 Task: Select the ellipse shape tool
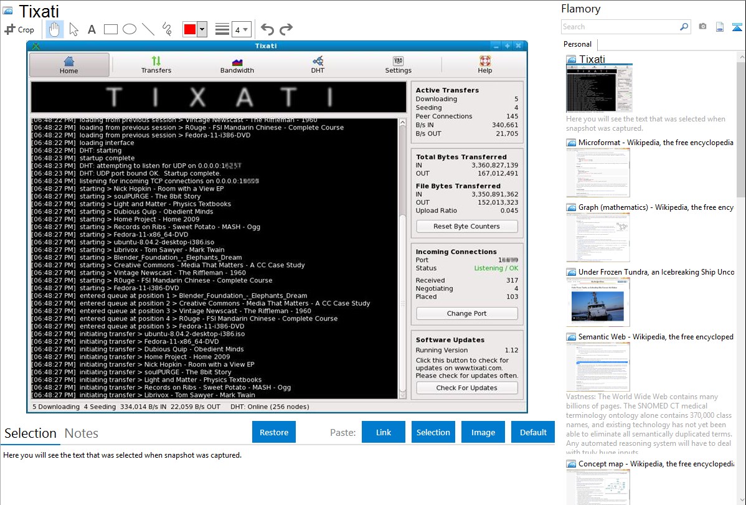(x=130, y=29)
